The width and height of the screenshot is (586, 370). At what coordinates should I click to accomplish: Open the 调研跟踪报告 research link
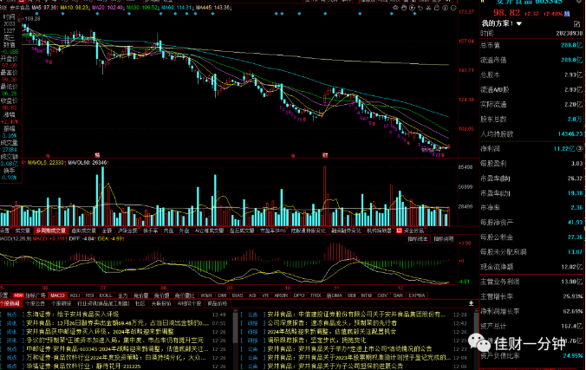coord(316,340)
